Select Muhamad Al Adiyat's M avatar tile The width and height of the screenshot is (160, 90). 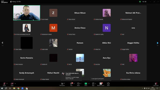click(x=53, y=28)
